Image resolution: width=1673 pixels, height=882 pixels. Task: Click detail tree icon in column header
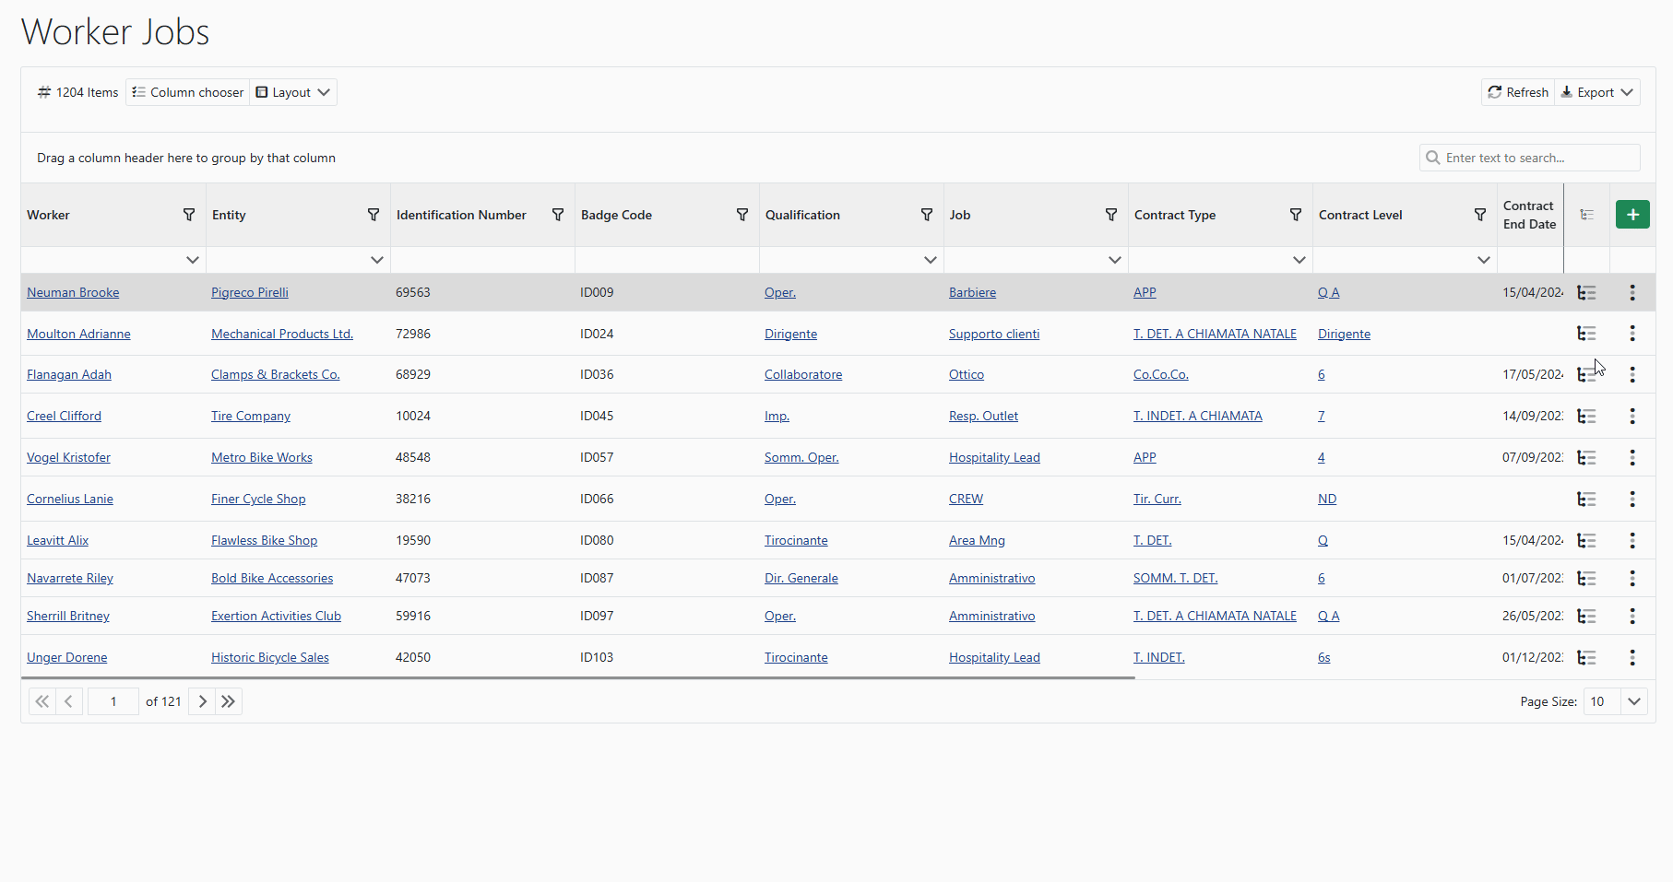point(1586,215)
